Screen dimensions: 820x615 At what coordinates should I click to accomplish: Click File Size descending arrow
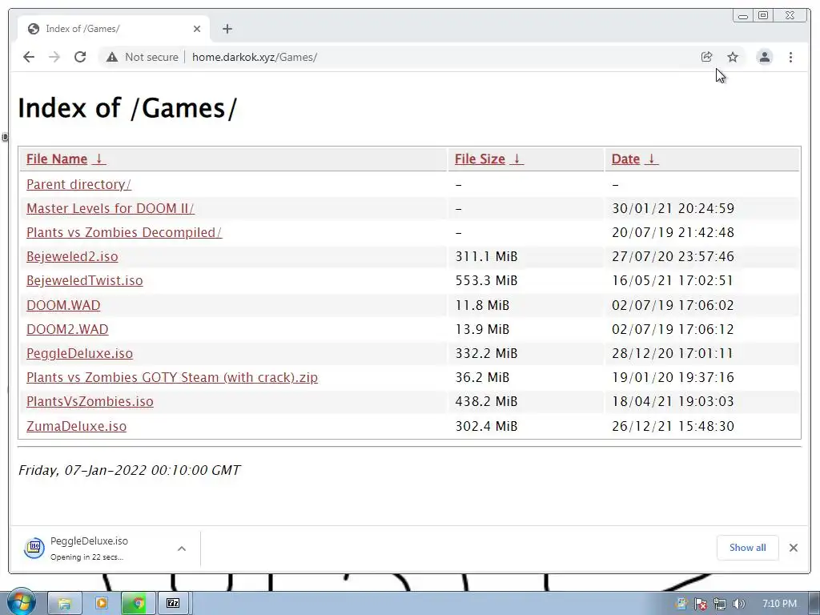[517, 159]
